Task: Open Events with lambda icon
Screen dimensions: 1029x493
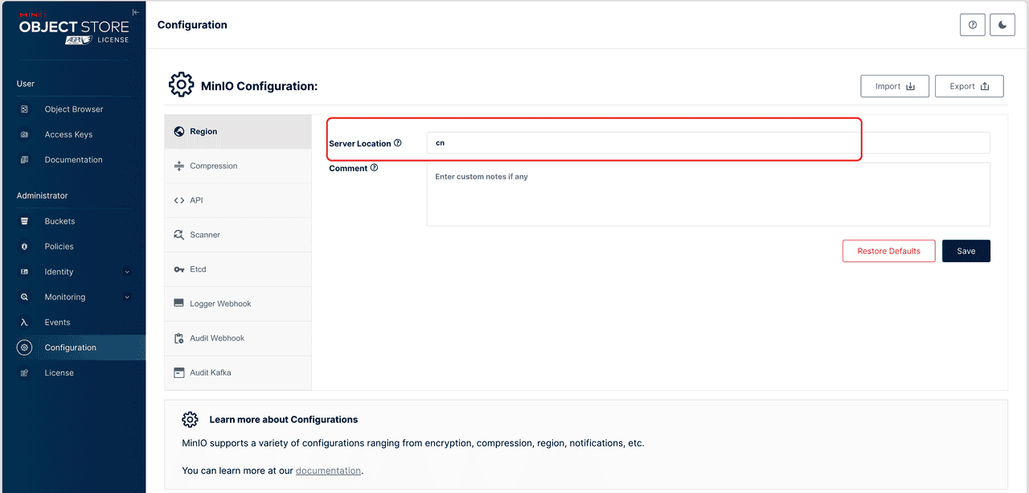Action: click(57, 323)
